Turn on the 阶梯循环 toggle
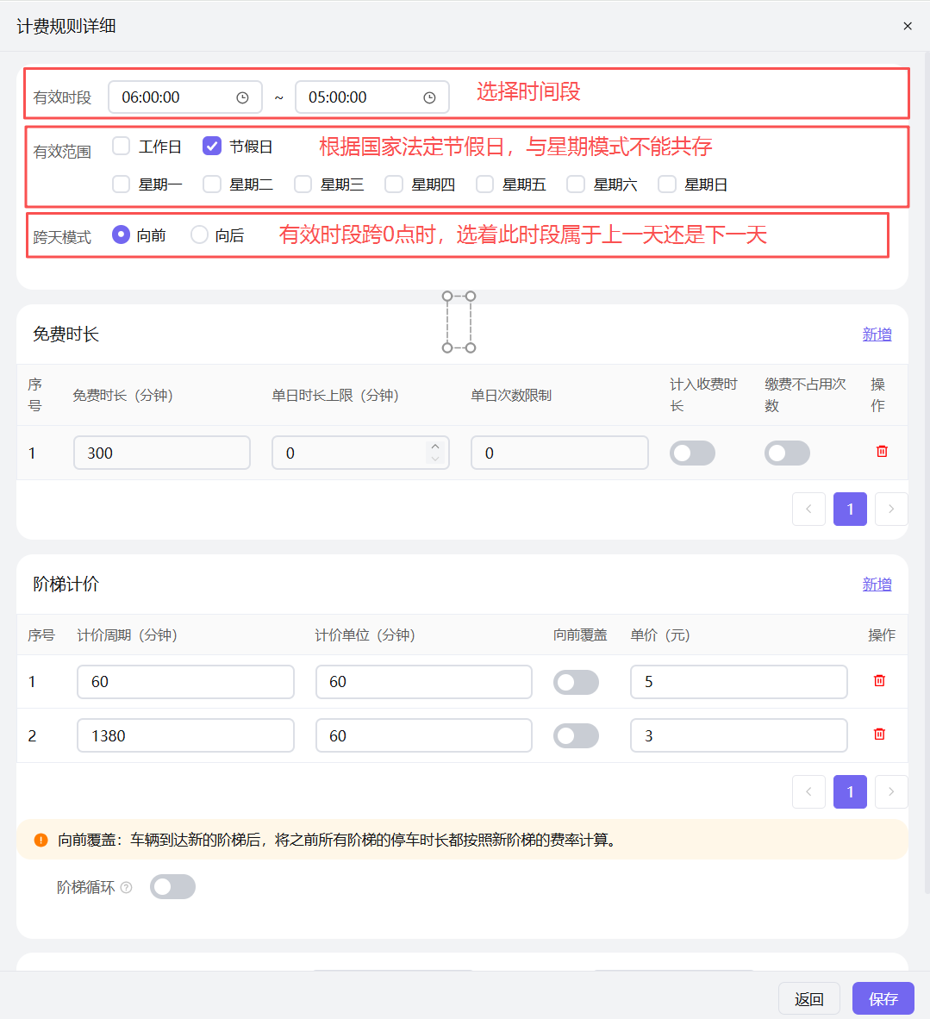This screenshot has width=930, height=1019. [172, 886]
